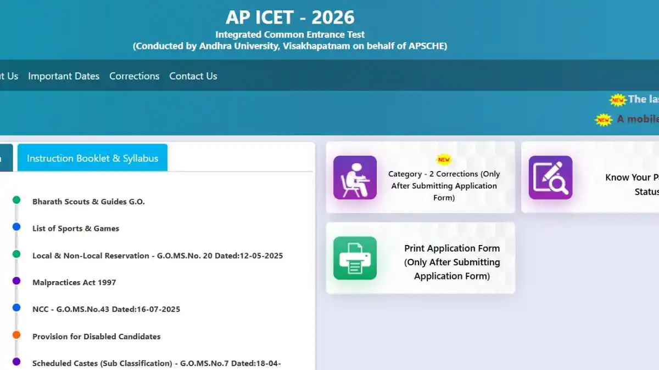Viewport: 659px width, 370px height.
Task: Click blue bullet beside NCC G.O.MS.No.43
Action: pyautogui.click(x=16, y=308)
